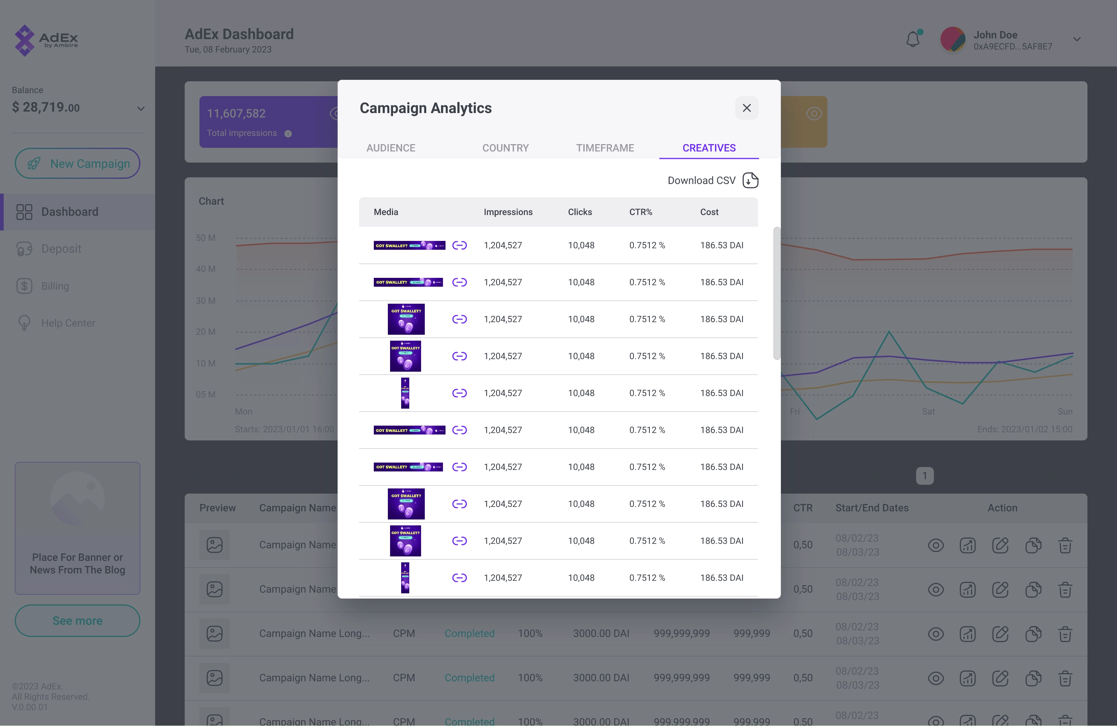Click the dialog's vertical scrollbar
Image resolution: width=1117 pixels, height=726 pixels.
[x=777, y=293]
